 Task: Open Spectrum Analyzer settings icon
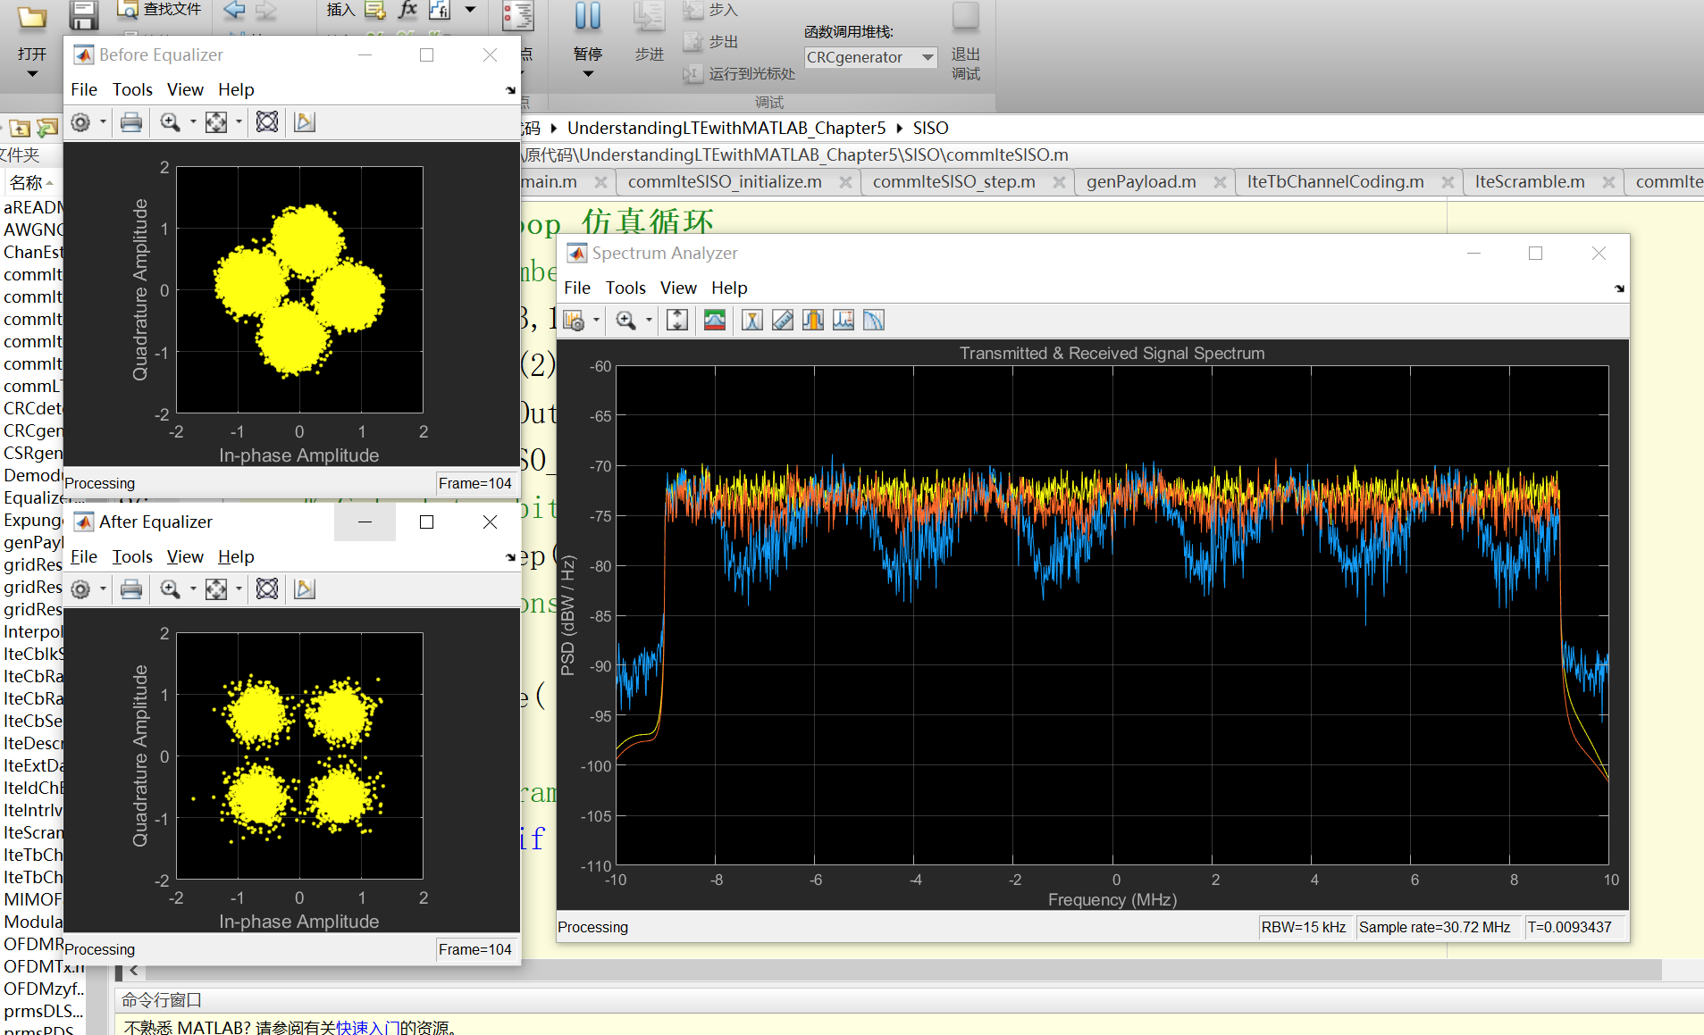pyautogui.click(x=574, y=321)
